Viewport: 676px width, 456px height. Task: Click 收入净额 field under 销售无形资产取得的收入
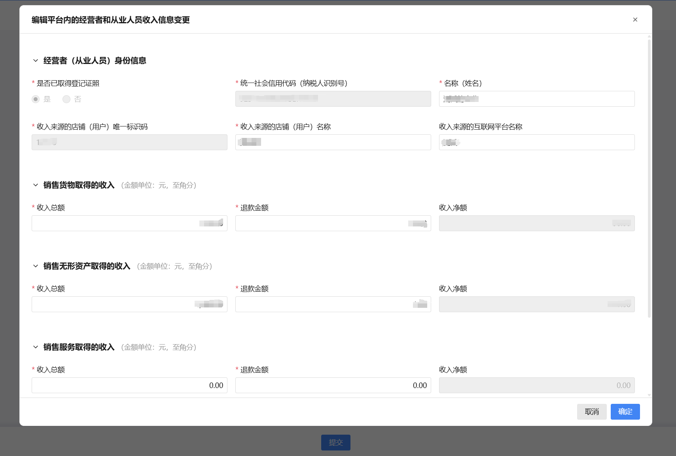[537, 304]
